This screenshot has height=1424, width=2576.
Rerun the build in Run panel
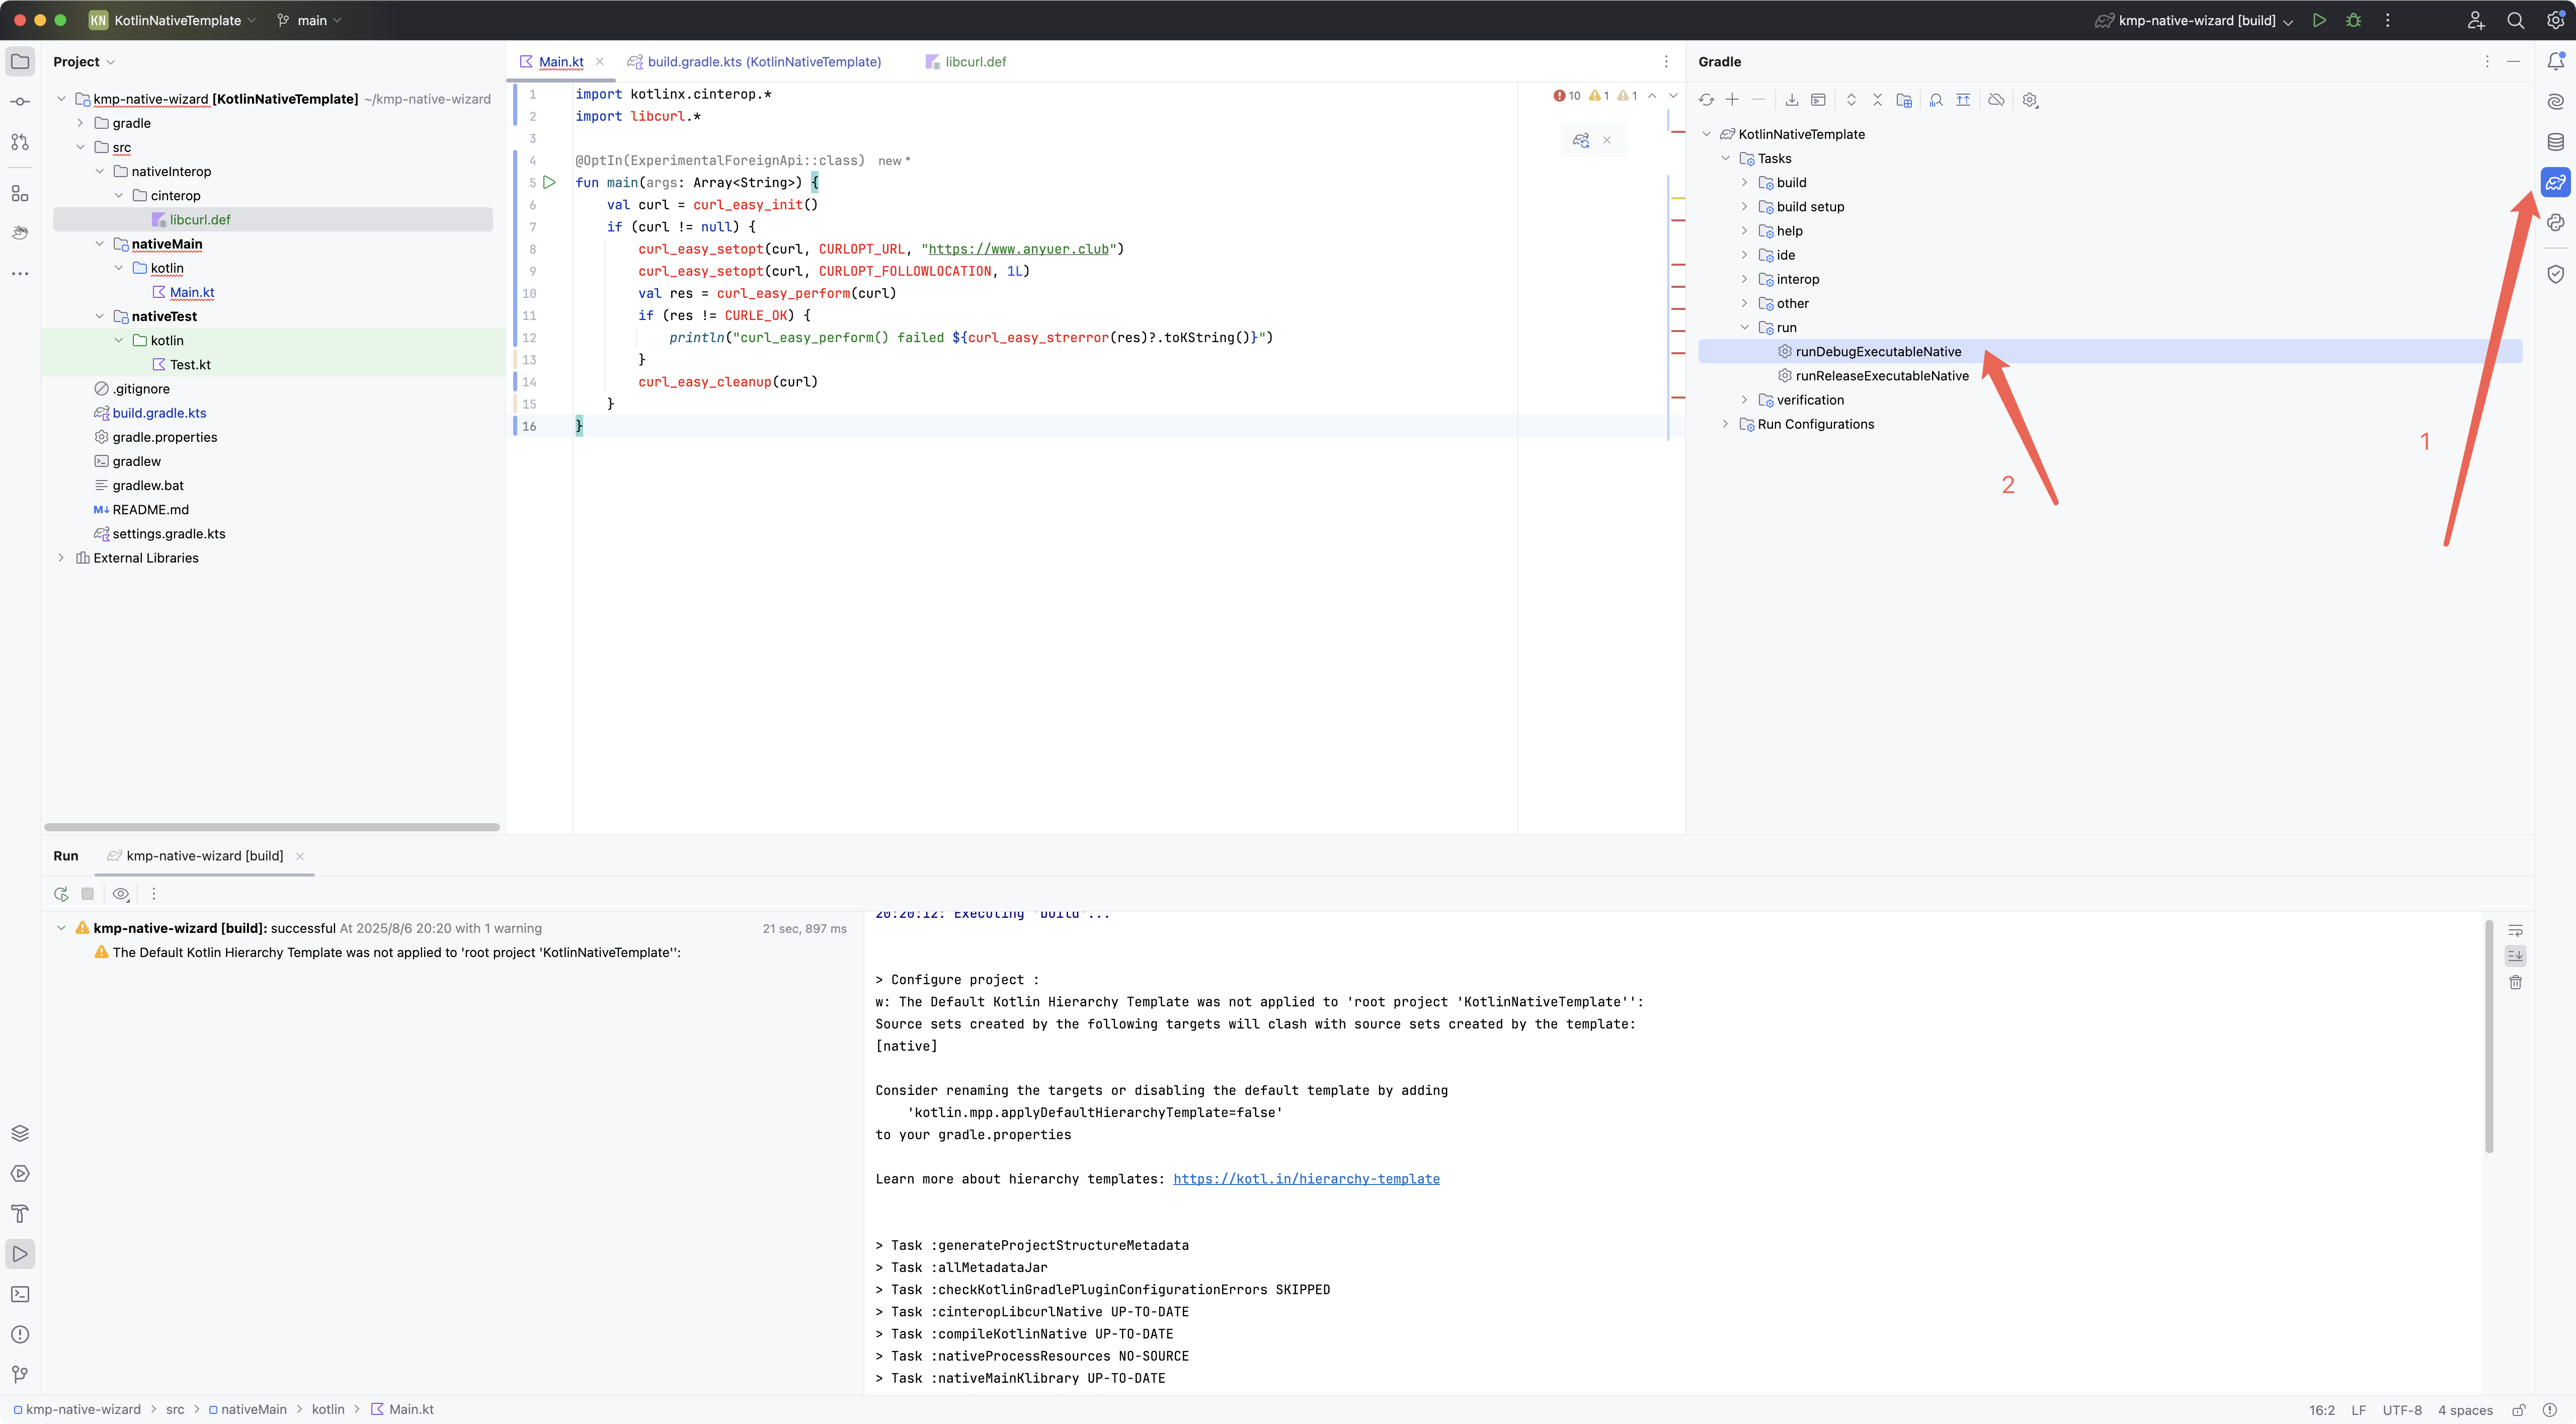coord(61,894)
